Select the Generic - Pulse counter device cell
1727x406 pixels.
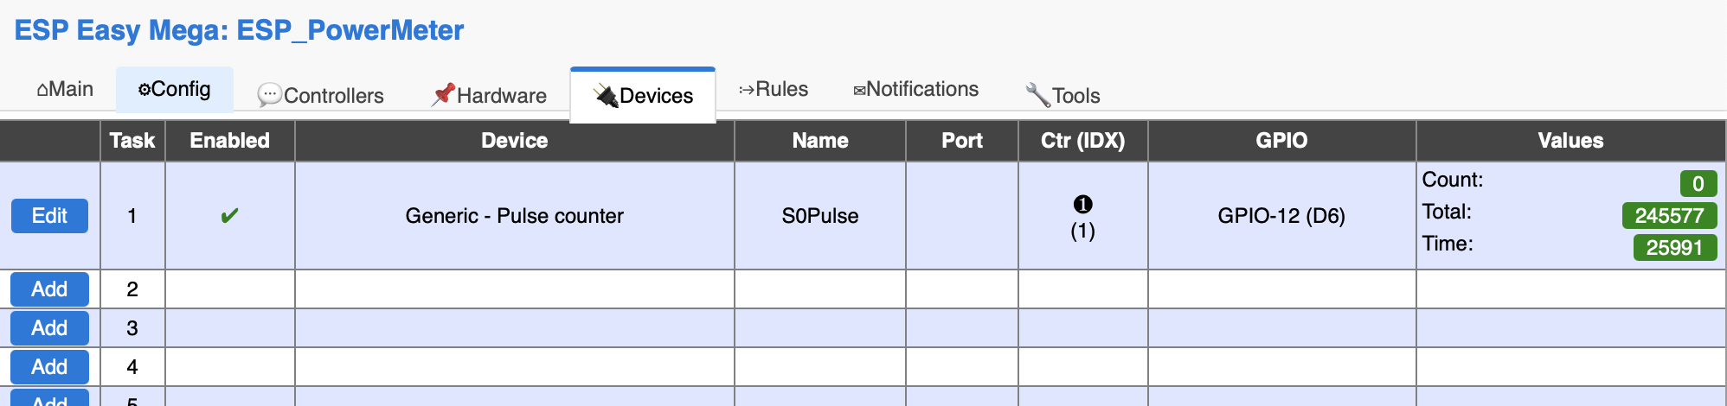(514, 216)
